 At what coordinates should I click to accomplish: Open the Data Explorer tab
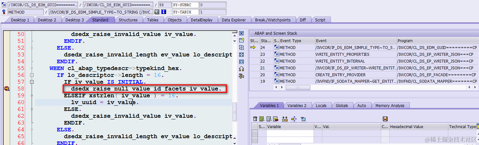[x=234, y=20]
